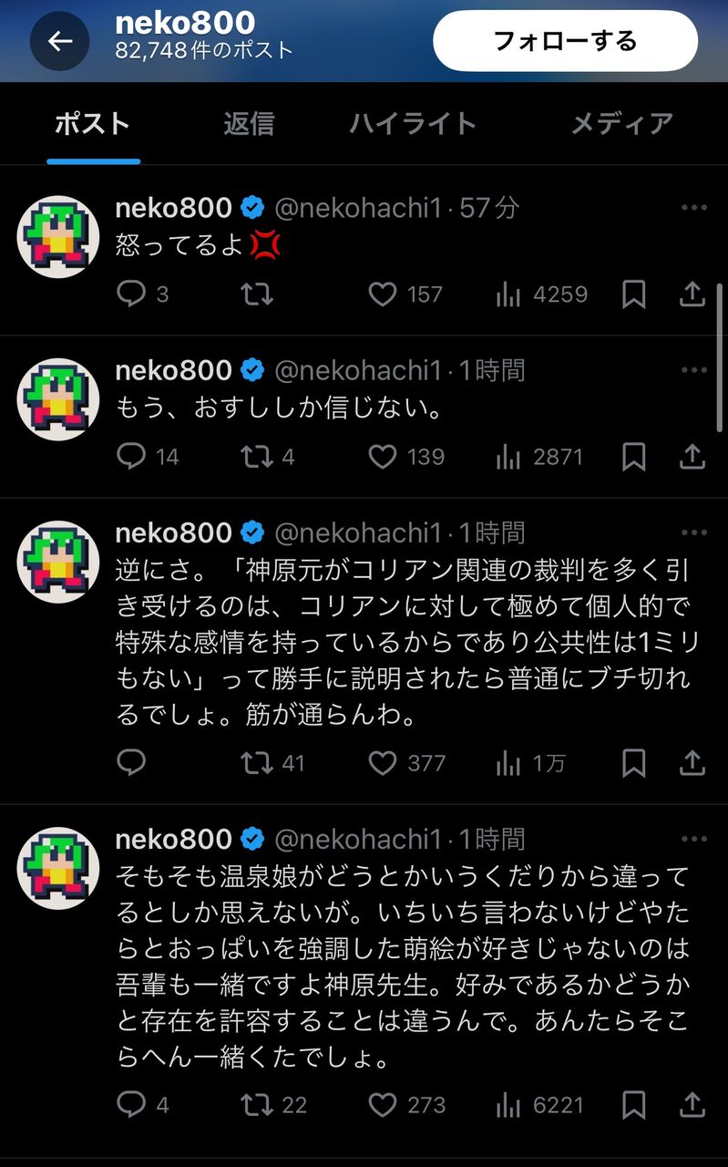View analytics showing 2871 views
Image resolution: width=728 pixels, height=1167 pixels.
point(539,456)
